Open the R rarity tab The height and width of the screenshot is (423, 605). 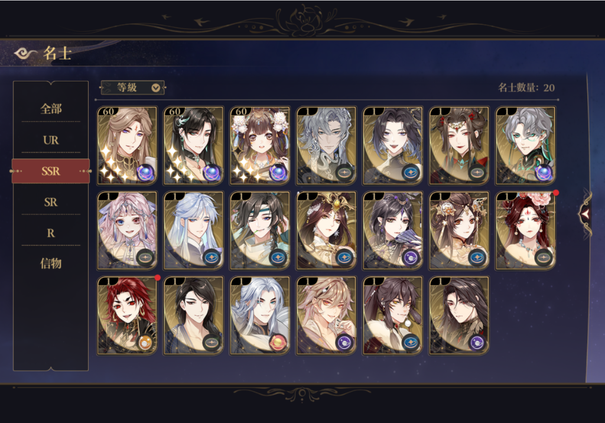pos(51,233)
